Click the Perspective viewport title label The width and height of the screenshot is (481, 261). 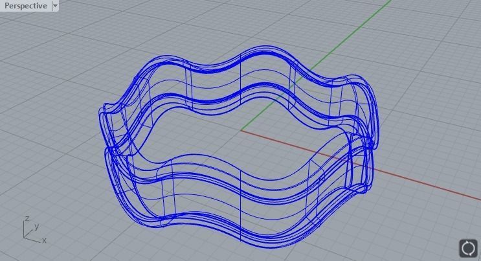coord(26,6)
